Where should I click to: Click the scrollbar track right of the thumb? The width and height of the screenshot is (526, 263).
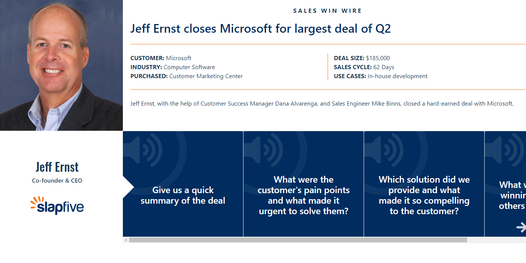[x=496, y=240]
